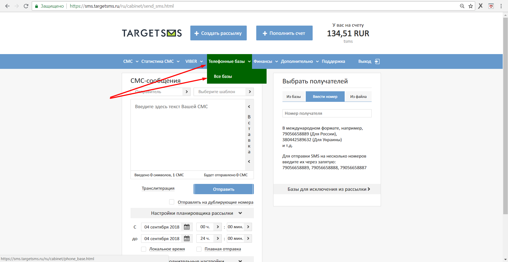Click Выход to log out
This screenshot has height=262, width=508.
tap(365, 61)
